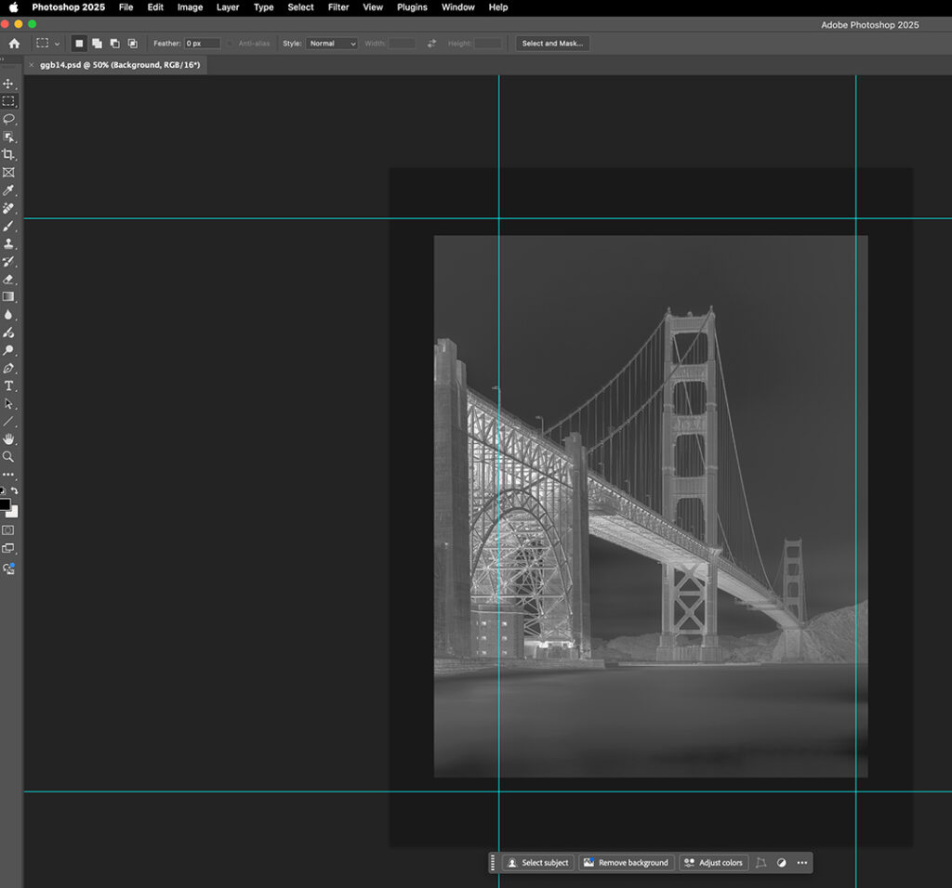Click the foreground color swatch
Viewport: 952px width, 888px height.
pos(4,504)
